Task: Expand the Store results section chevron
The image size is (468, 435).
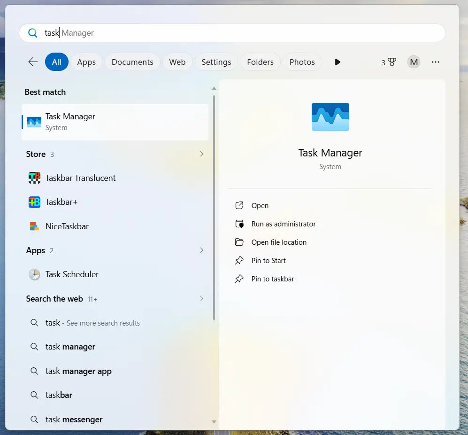Action: click(x=201, y=154)
